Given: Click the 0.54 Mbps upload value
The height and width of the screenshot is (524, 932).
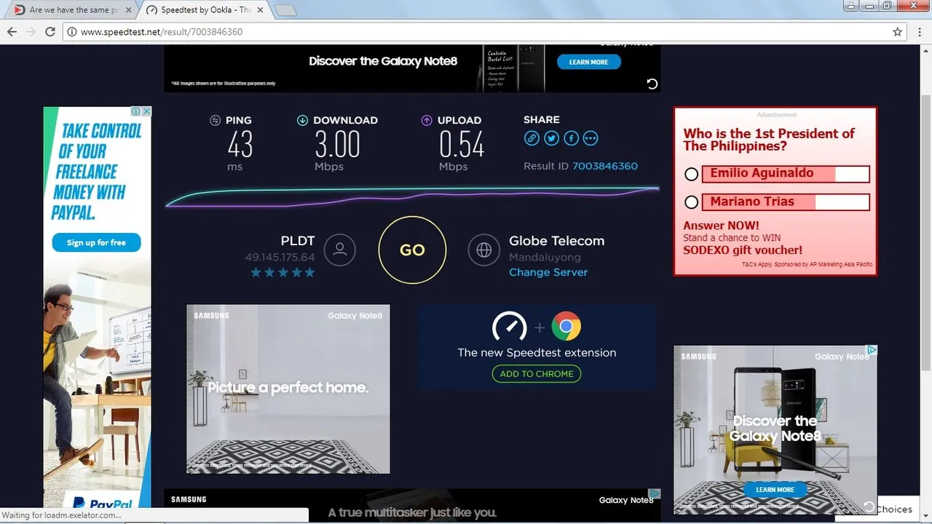Looking at the screenshot, I should (x=462, y=144).
